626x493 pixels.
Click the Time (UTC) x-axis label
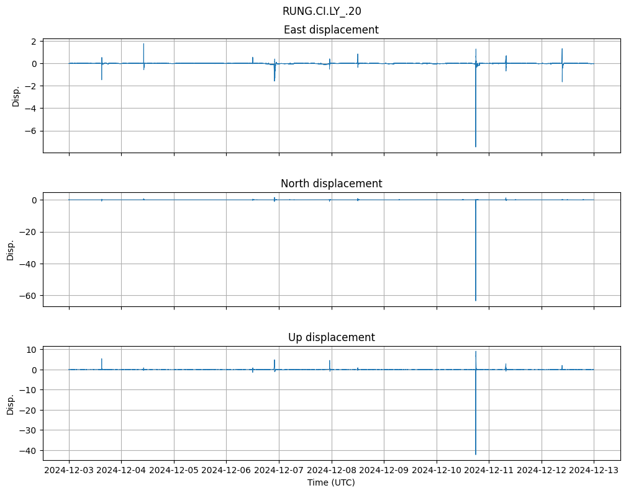(331, 482)
